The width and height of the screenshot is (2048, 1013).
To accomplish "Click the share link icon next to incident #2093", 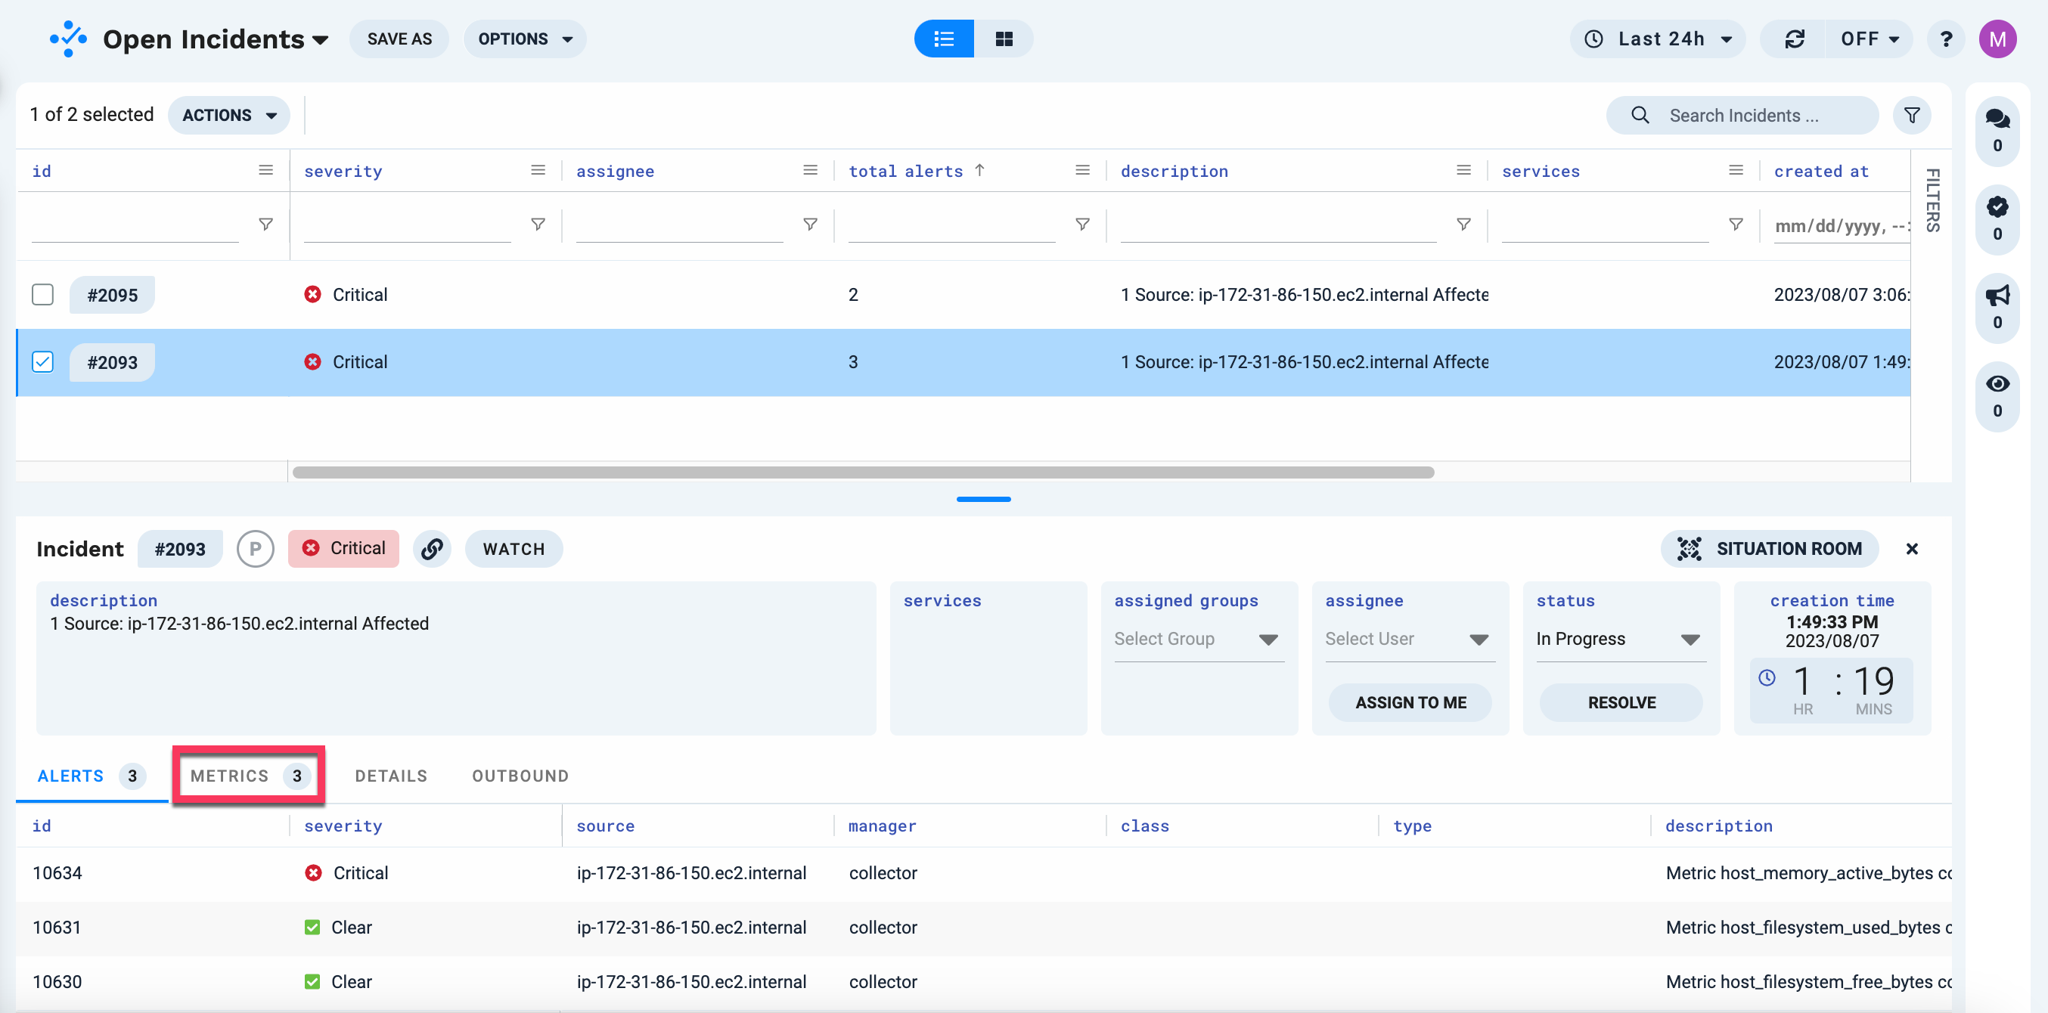I will coord(433,548).
